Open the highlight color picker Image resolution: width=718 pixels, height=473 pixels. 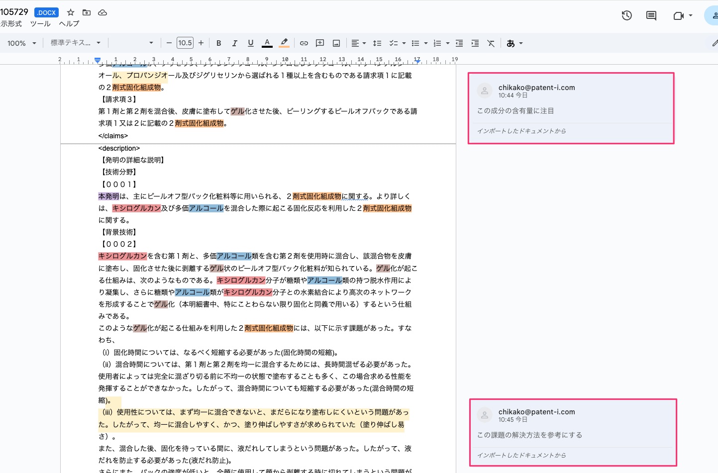284,43
